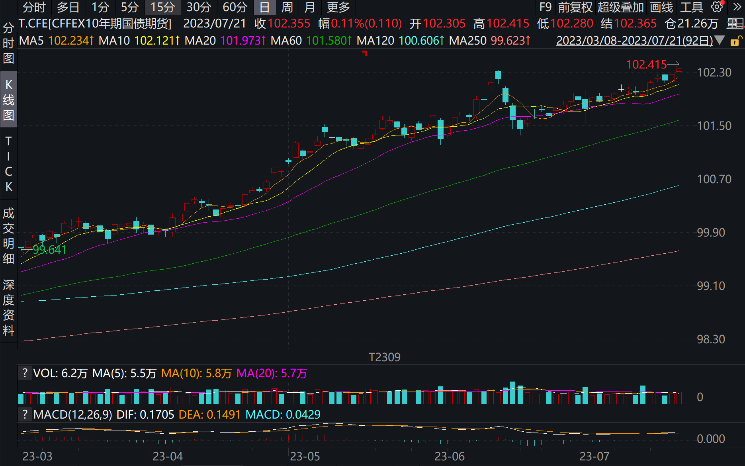Switch to the 周 weekly period tab

point(287,7)
